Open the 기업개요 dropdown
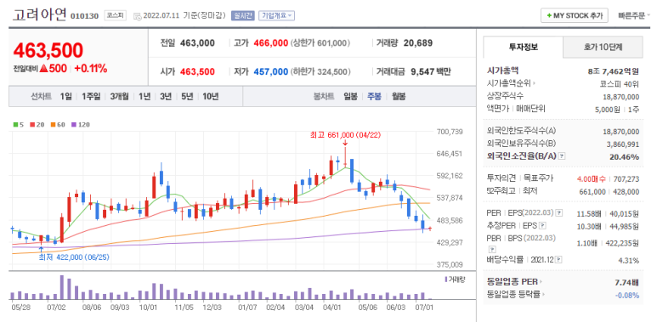Screen dimensions: 657x322 tap(277, 16)
